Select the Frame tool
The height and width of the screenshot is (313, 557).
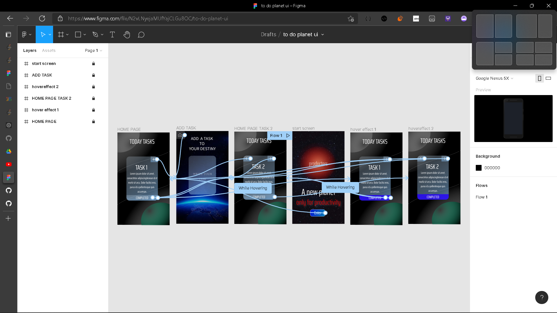[61, 34]
